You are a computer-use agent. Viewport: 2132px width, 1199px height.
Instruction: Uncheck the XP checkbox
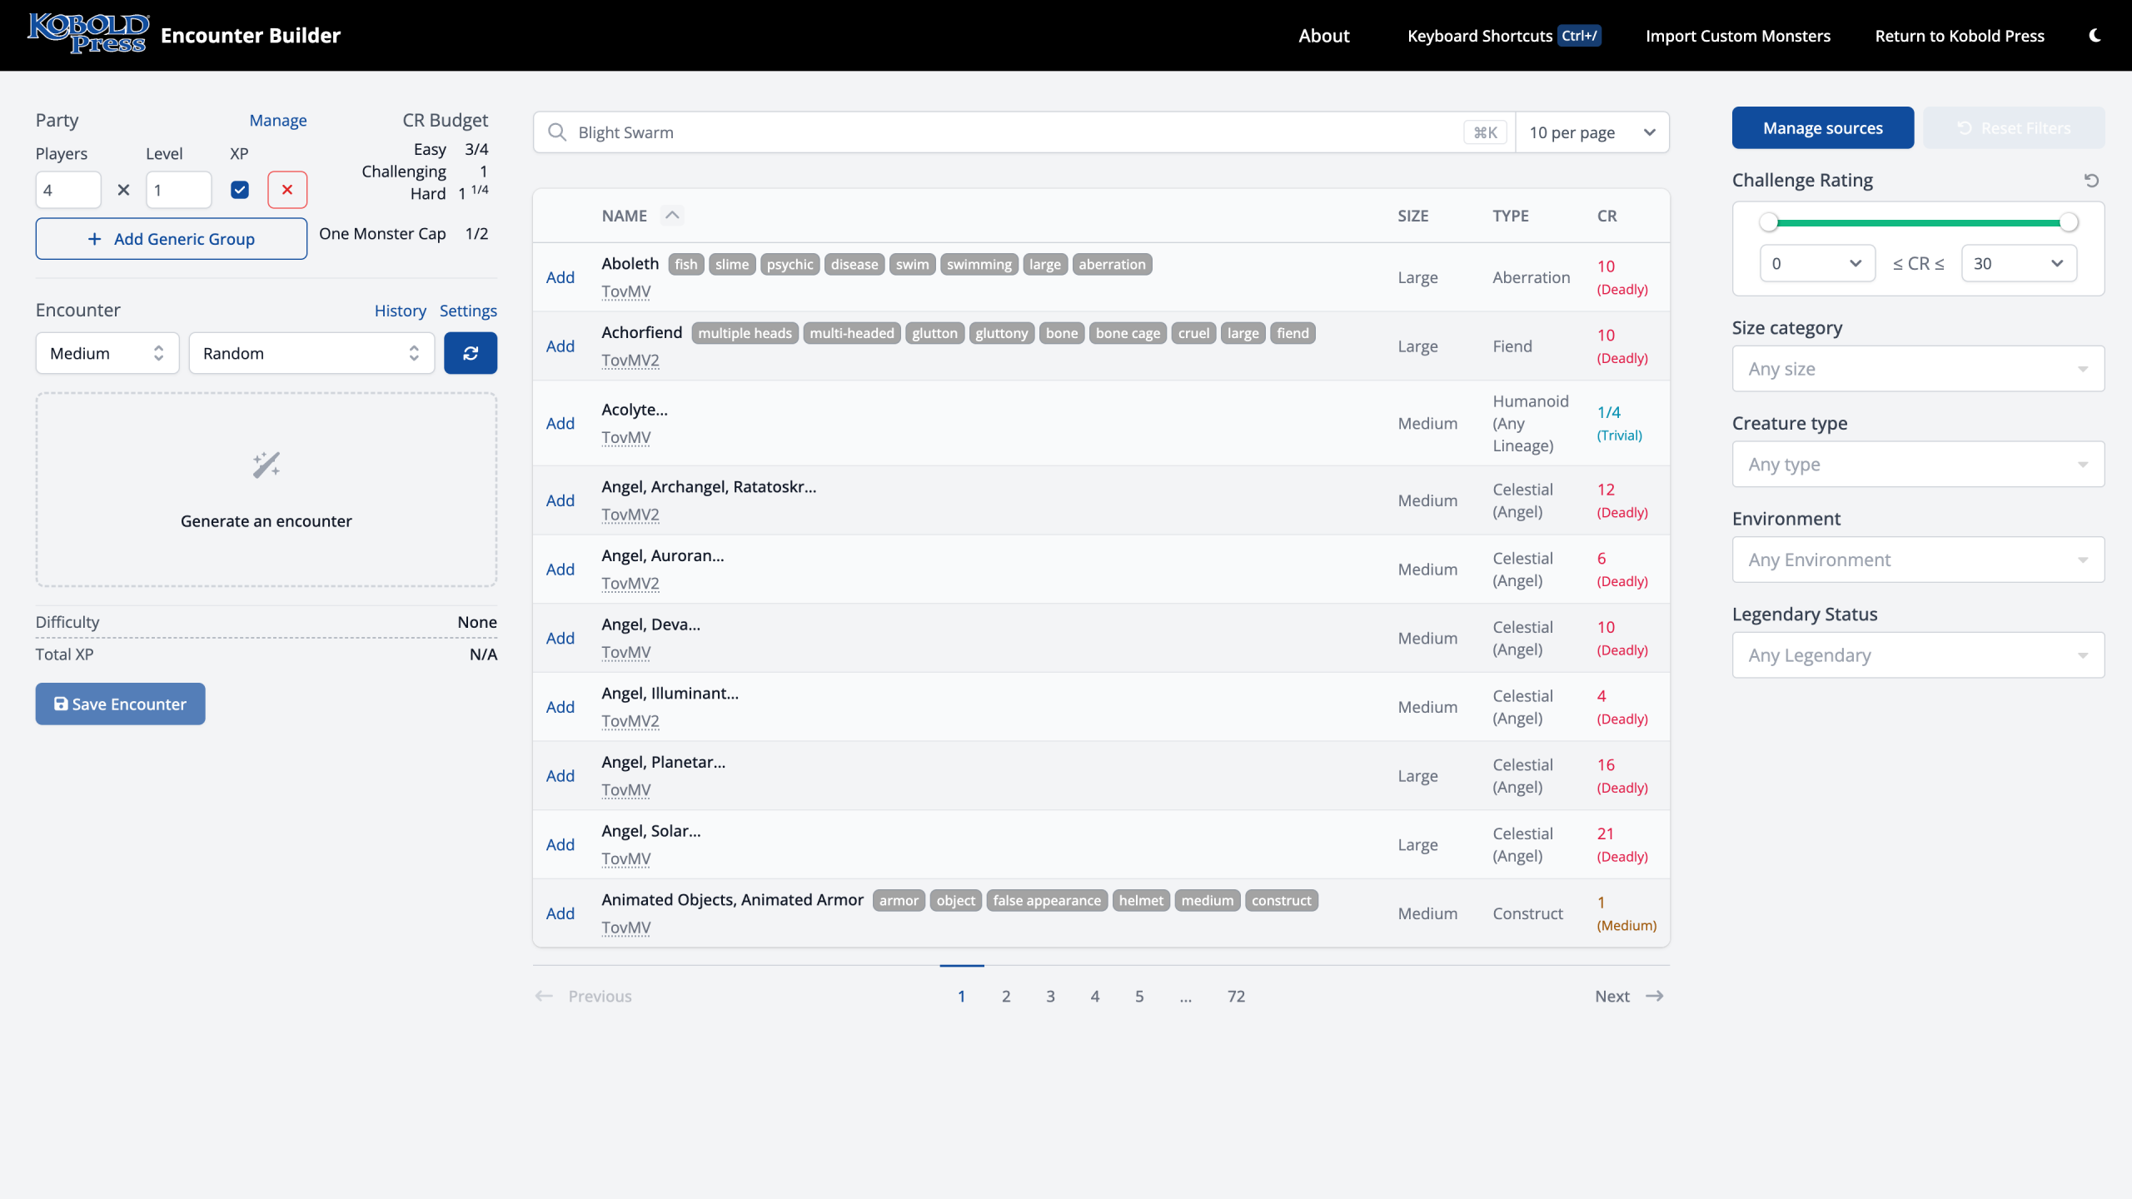click(x=240, y=190)
